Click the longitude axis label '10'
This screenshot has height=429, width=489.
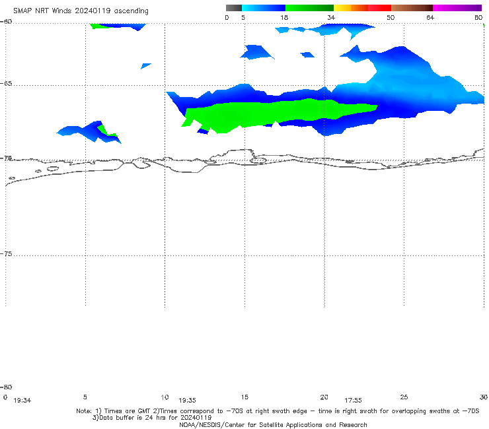[x=165, y=397]
